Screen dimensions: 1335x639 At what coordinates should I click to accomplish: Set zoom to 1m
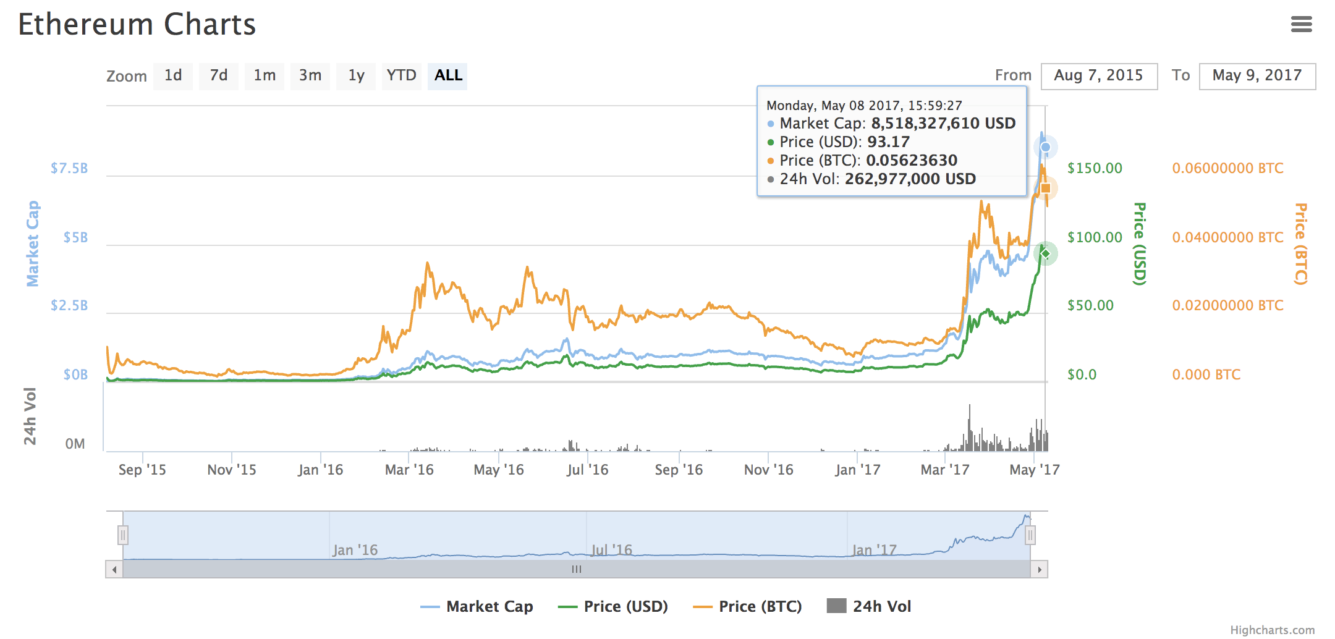pos(265,76)
